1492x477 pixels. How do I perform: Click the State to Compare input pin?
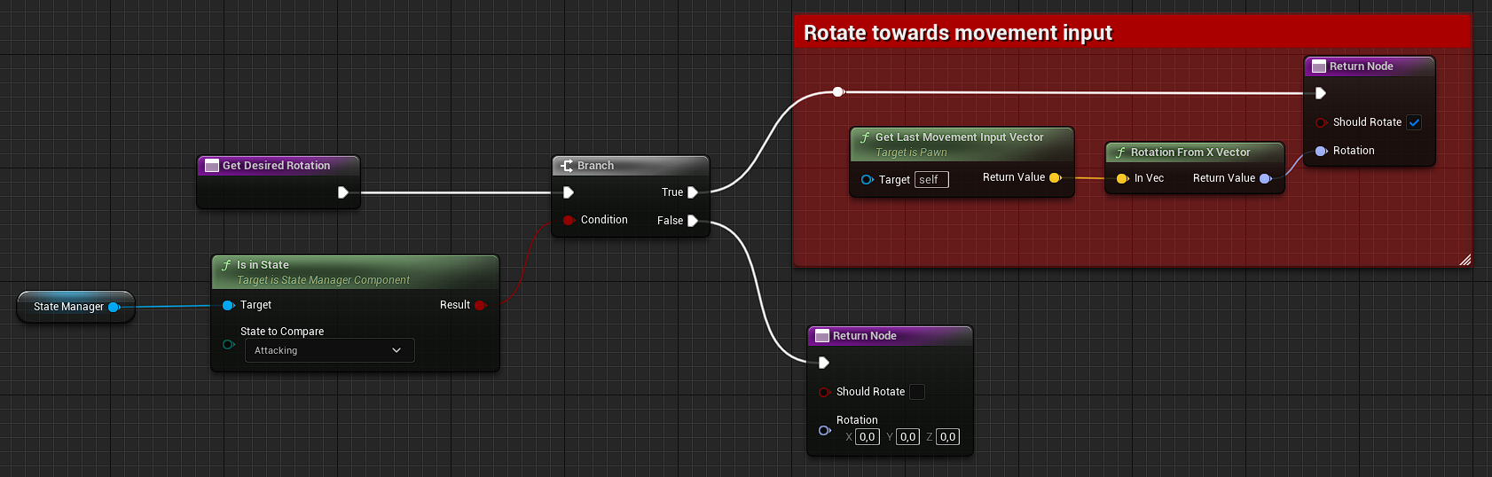click(228, 344)
